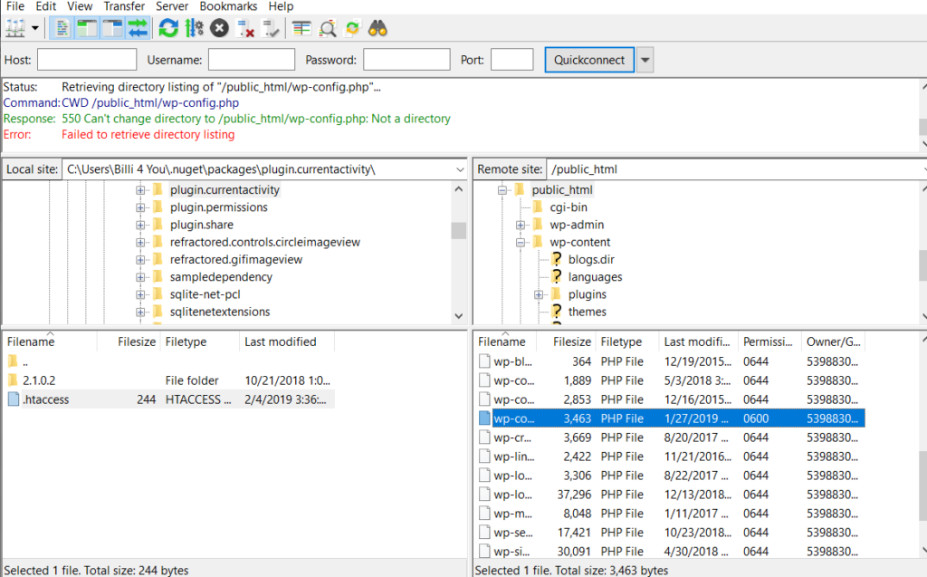Open the File menu
The image size is (927, 577).
tap(15, 6)
